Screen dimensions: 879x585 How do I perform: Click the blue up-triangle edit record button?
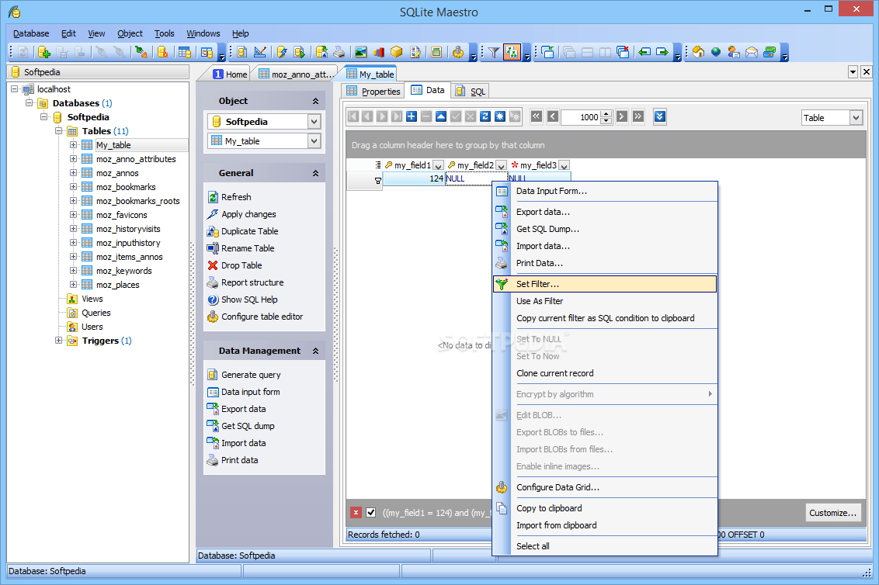(441, 116)
